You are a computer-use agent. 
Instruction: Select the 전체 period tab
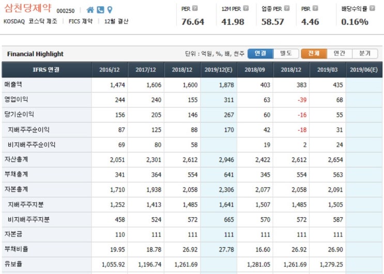coord(314,54)
